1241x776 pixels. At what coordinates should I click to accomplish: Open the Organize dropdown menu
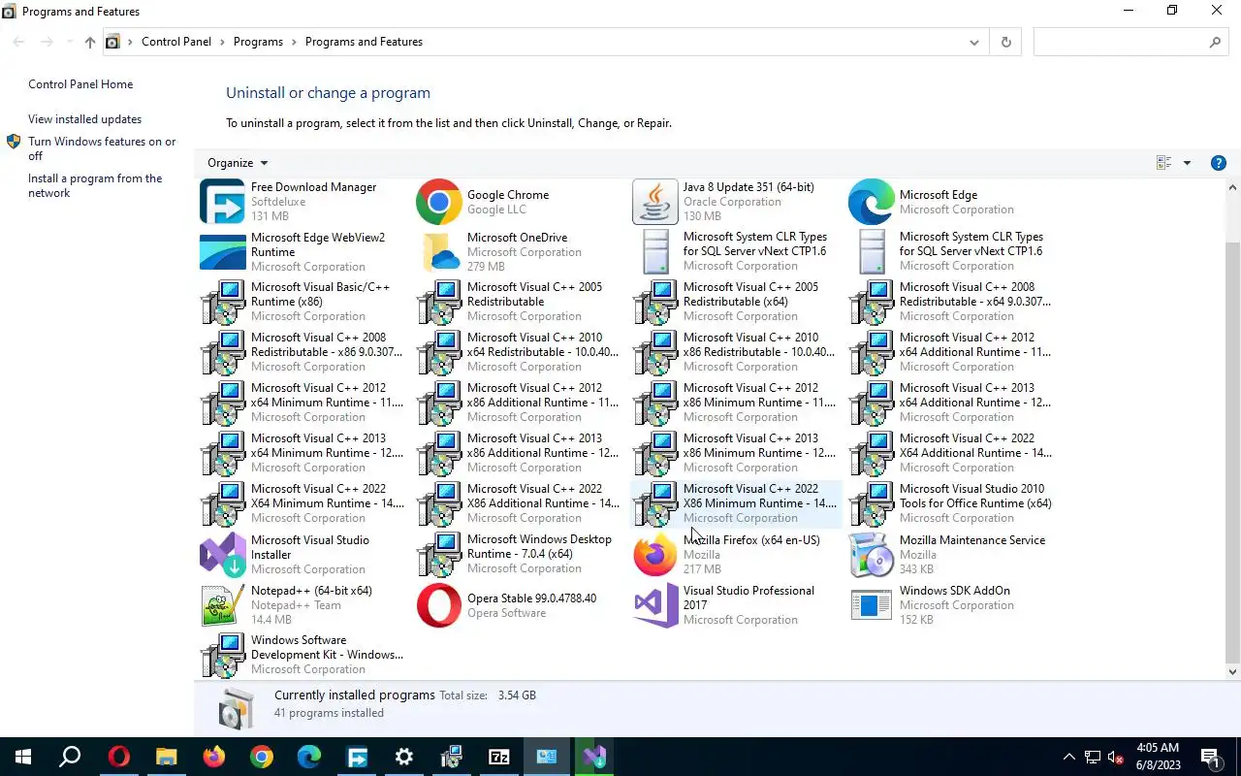pos(238,163)
